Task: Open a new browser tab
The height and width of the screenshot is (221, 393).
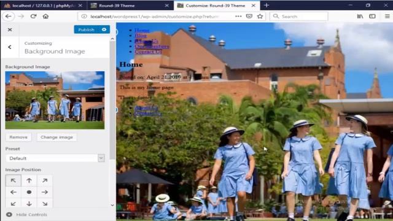Action: click(x=266, y=6)
